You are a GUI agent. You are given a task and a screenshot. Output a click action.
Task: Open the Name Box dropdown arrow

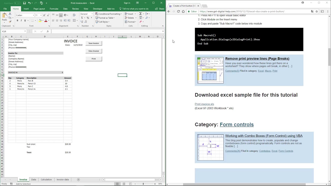(25, 31)
